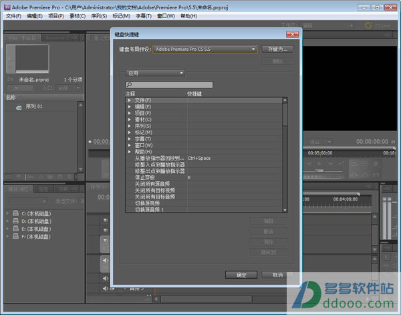This screenshot has width=401, height=315.
Task: Click the CS Live icon at top right
Action: pos(368,25)
